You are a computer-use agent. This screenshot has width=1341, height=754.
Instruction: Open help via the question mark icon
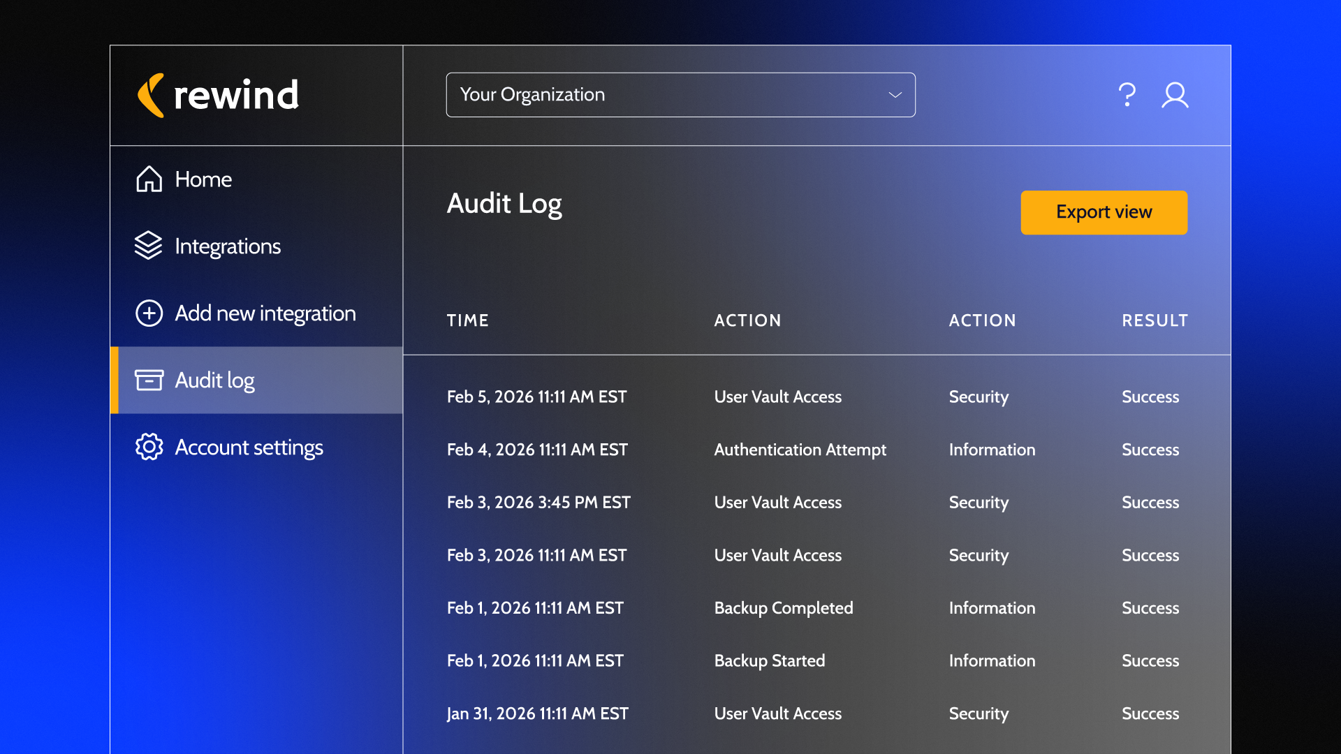pos(1127,95)
